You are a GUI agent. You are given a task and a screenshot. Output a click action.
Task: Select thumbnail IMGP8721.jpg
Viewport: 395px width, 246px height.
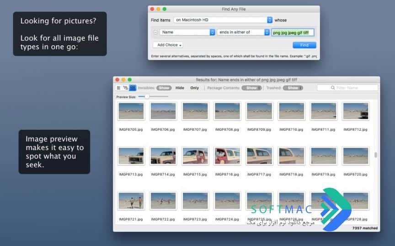point(131,201)
